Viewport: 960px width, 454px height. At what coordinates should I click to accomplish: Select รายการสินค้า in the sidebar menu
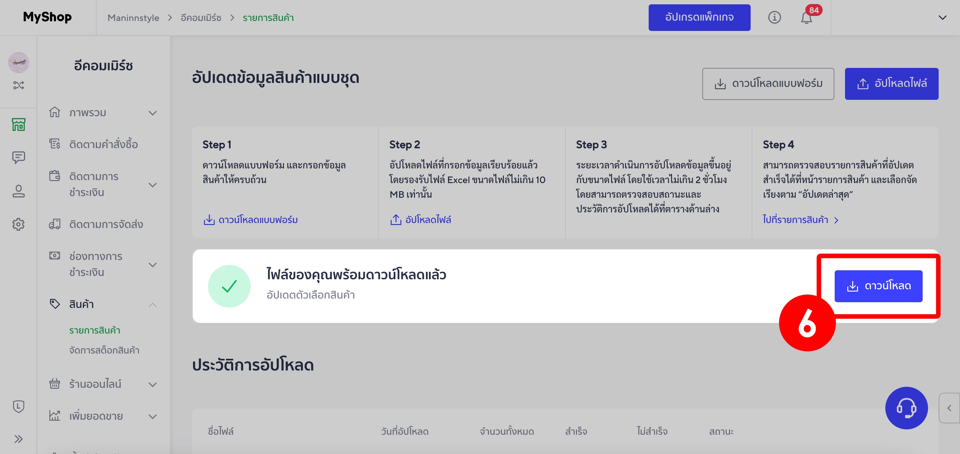point(94,330)
